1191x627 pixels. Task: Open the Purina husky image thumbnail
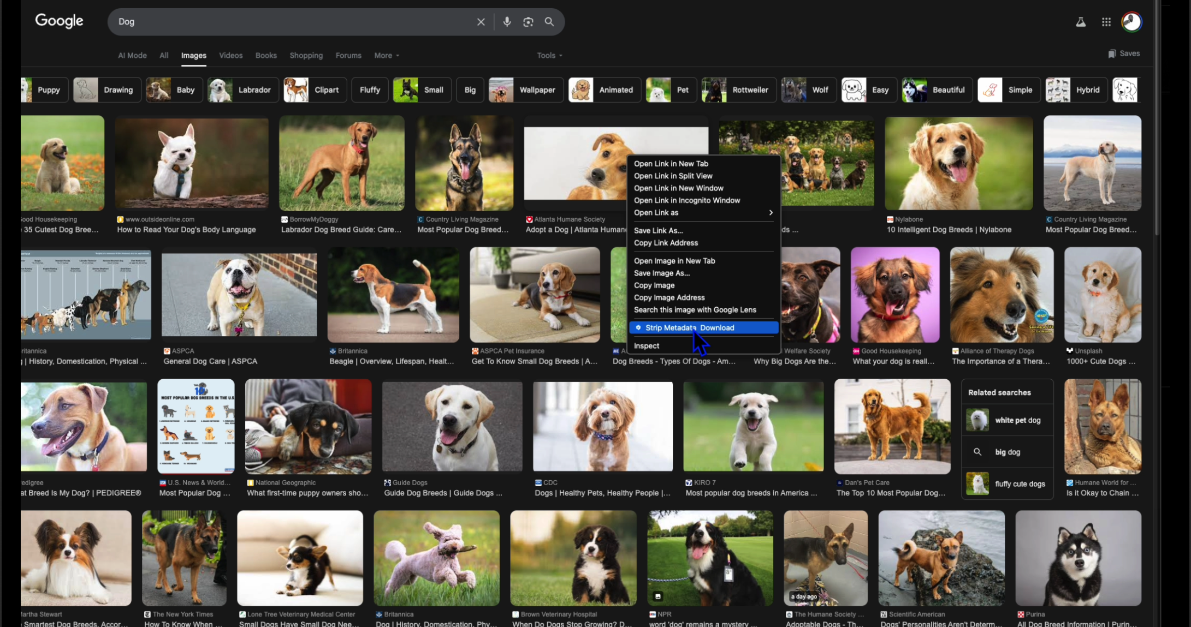tap(1078, 558)
